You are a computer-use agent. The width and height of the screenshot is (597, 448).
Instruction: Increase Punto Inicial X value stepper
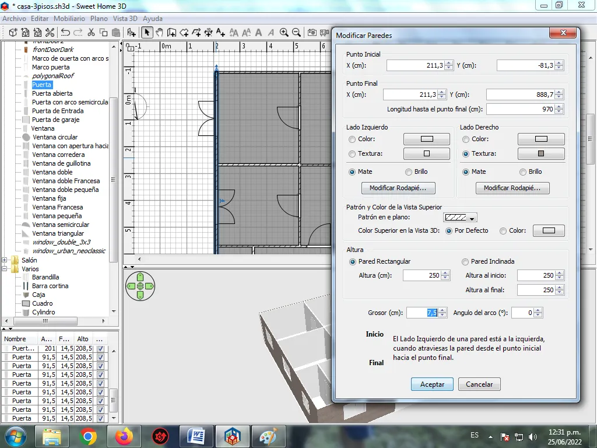(x=449, y=63)
